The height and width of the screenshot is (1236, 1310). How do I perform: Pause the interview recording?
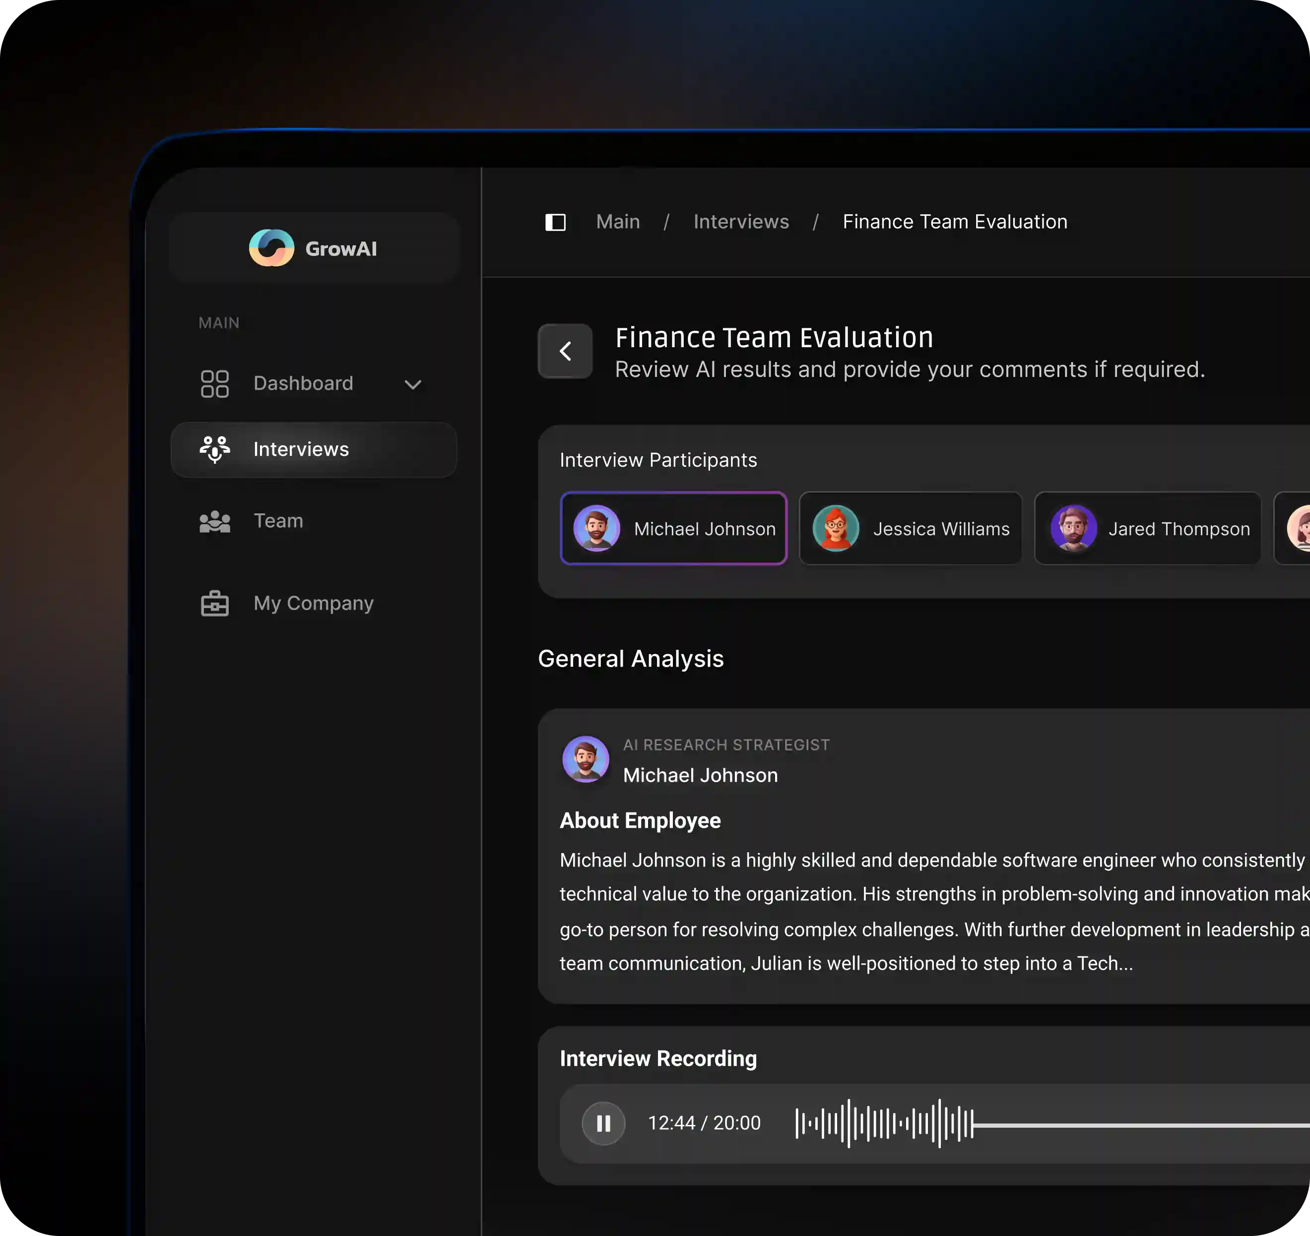pyautogui.click(x=603, y=1123)
